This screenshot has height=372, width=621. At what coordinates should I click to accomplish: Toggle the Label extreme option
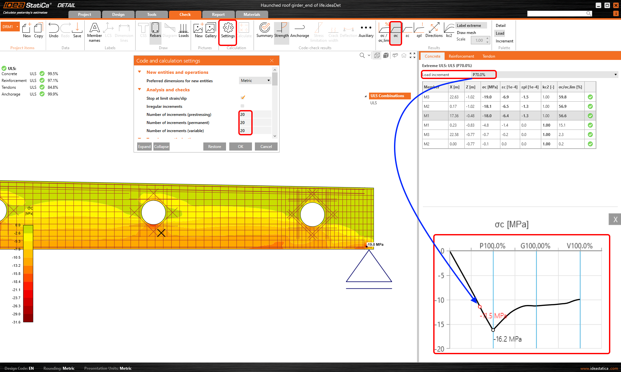pyautogui.click(x=469, y=26)
